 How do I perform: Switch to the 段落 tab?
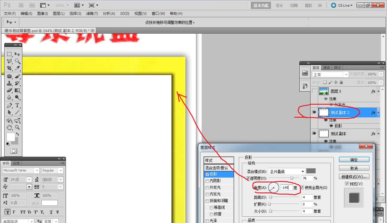coord(16,163)
